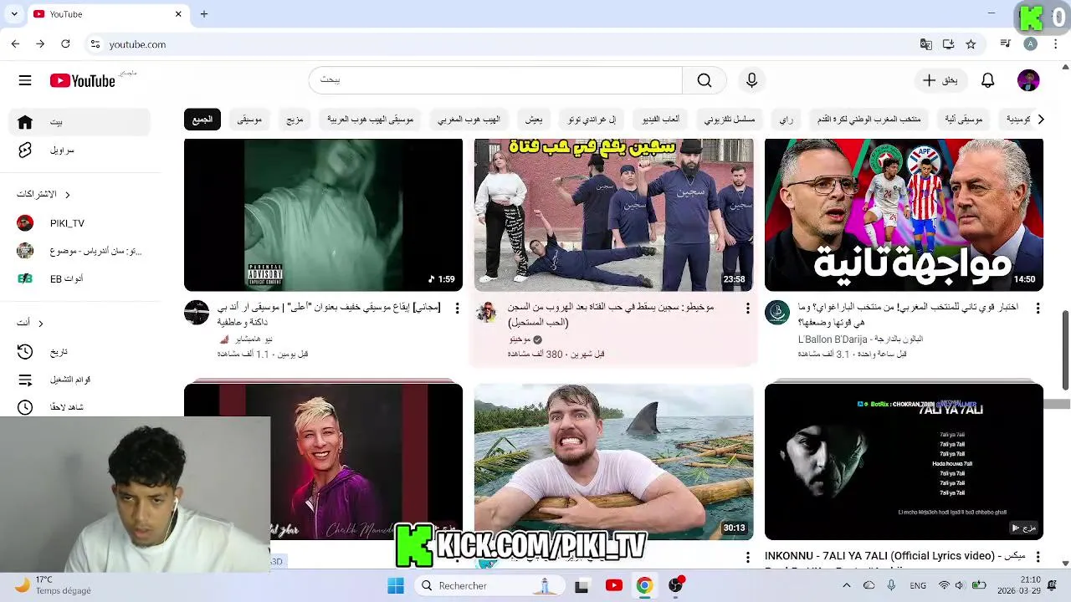The width and height of the screenshot is (1071, 602).
Task: Open the YouTube hamburger guide menu
Action: pos(25,80)
